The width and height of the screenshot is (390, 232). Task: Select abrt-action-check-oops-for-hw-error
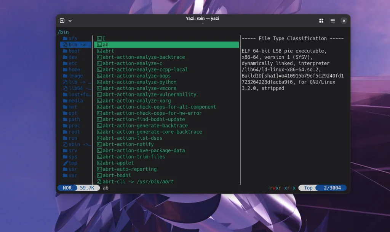point(152,113)
